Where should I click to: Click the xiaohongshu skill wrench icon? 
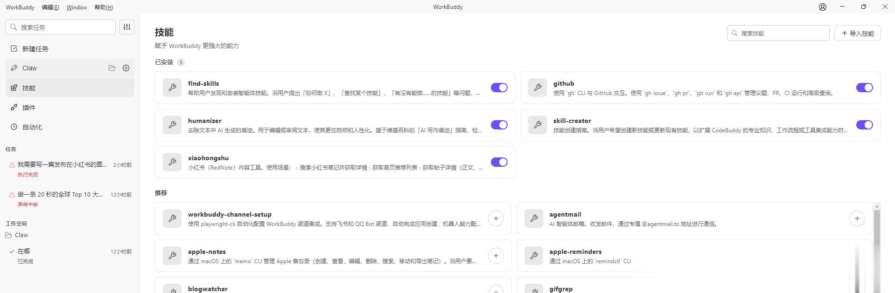[172, 162]
